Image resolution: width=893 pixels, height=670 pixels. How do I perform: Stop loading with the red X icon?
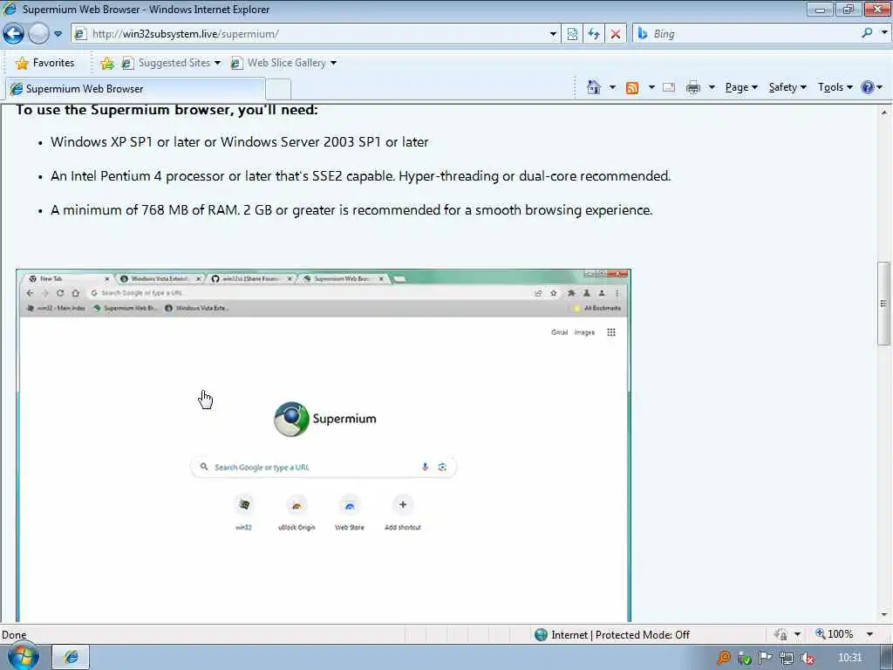[x=616, y=34]
